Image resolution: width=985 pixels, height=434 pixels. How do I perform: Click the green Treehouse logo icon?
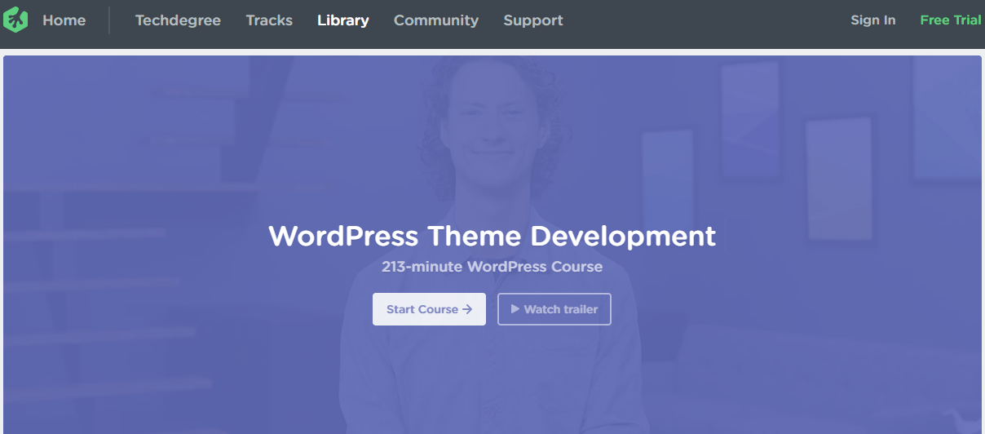tap(15, 20)
